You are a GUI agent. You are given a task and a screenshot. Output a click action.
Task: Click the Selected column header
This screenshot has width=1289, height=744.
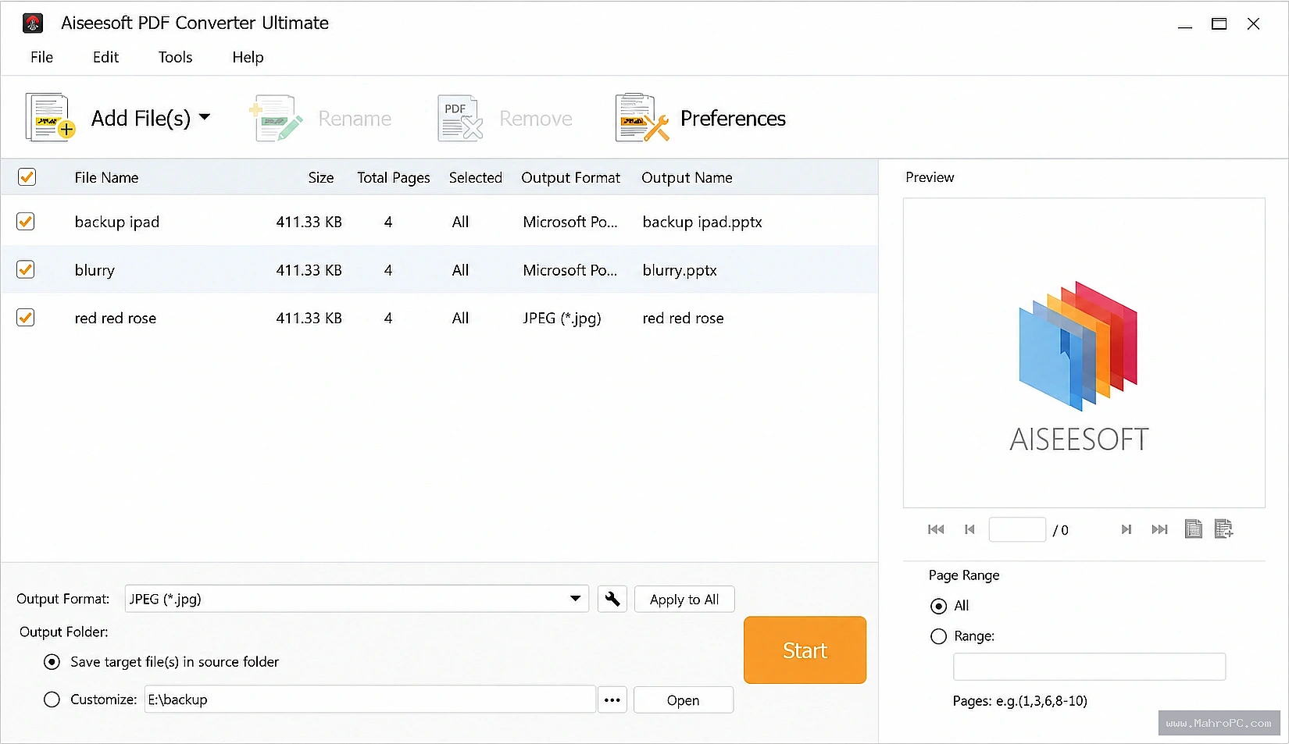[x=475, y=177]
